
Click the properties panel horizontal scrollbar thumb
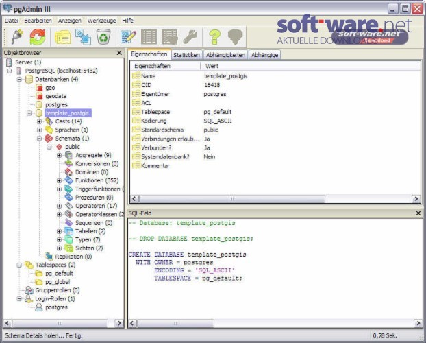pos(232,199)
